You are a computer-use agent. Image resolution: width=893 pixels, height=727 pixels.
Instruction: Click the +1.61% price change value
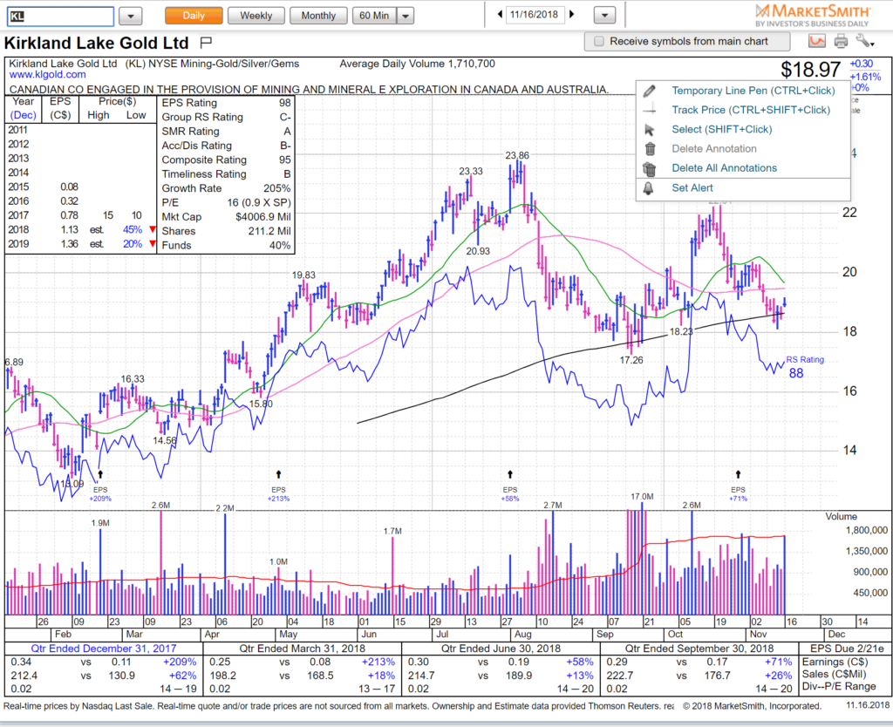[x=865, y=77]
